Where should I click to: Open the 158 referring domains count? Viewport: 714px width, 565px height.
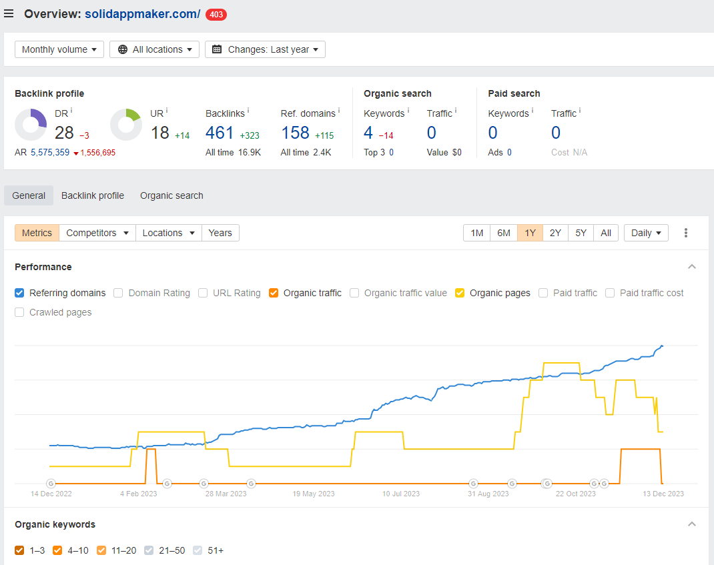pos(295,133)
